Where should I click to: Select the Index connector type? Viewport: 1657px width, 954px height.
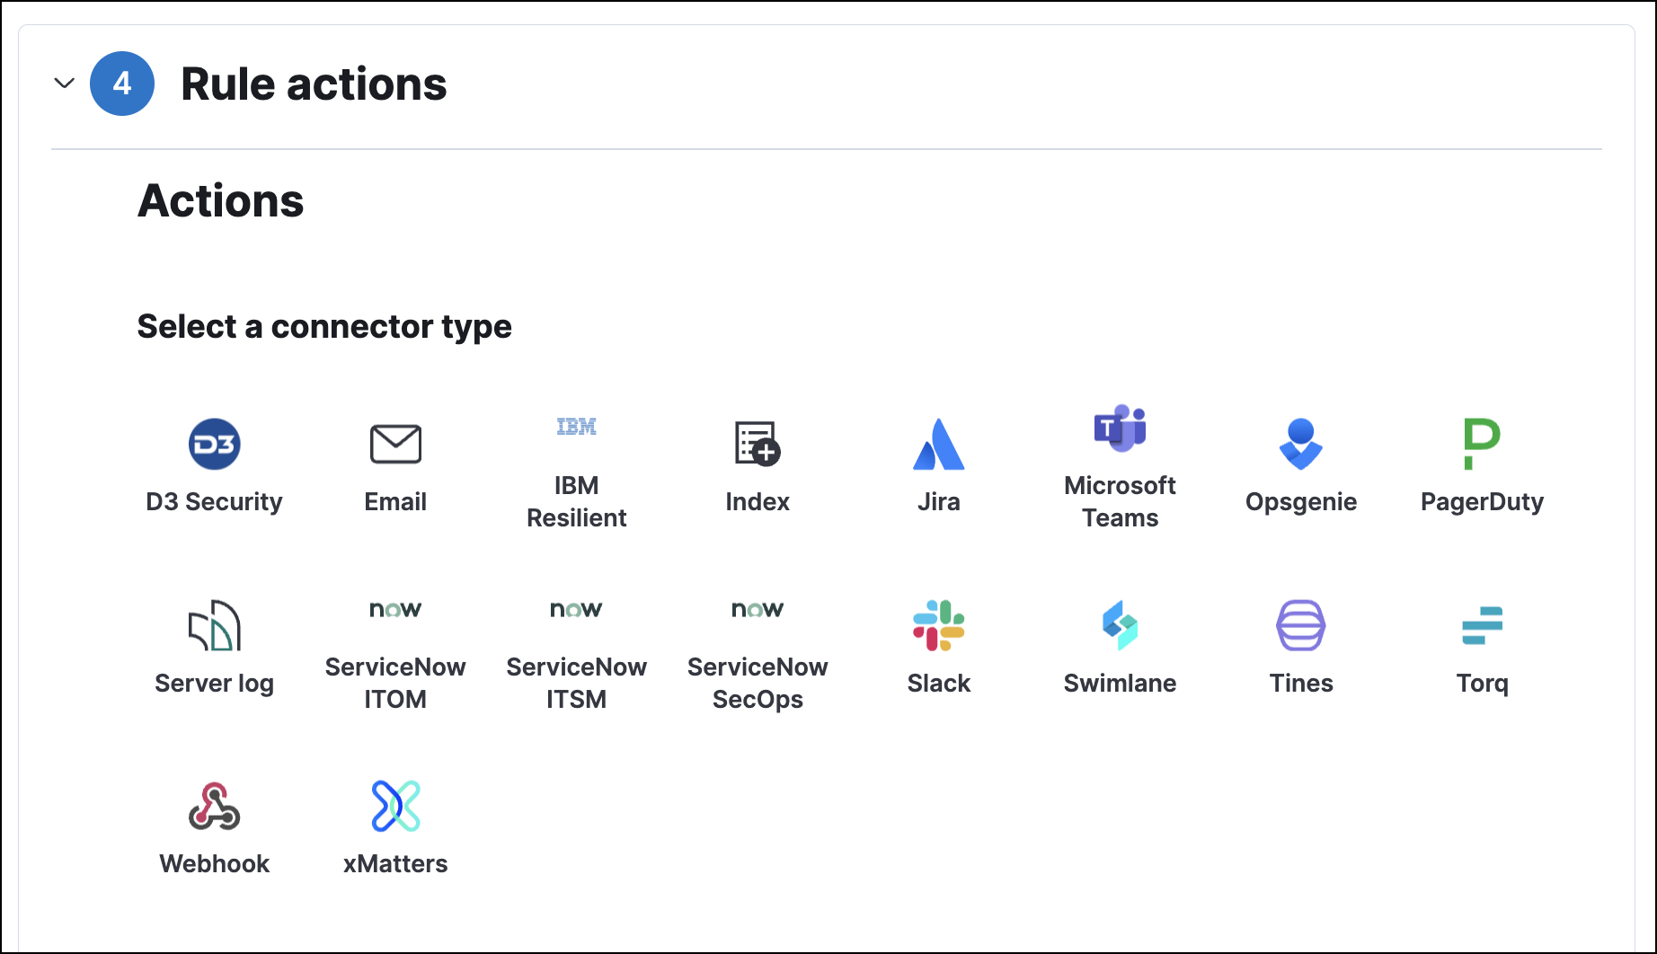pos(758,463)
